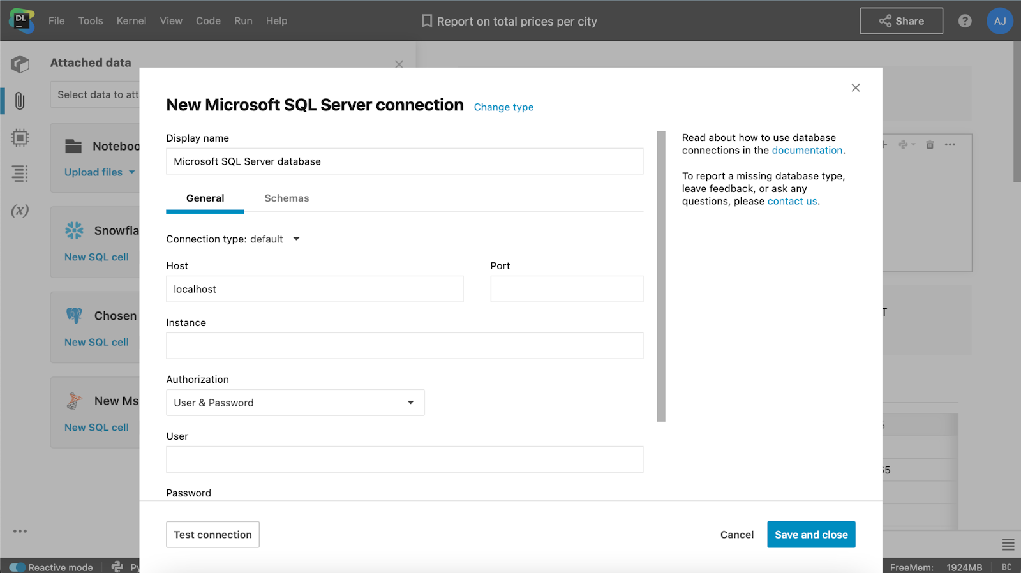Viewport: 1021px width, 573px height.
Task: Click Save and close button
Action: [x=811, y=535]
